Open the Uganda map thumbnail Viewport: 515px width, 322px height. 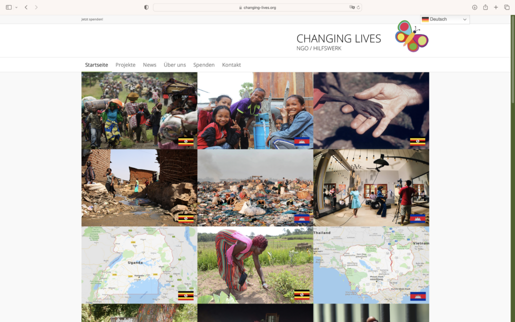(139, 265)
